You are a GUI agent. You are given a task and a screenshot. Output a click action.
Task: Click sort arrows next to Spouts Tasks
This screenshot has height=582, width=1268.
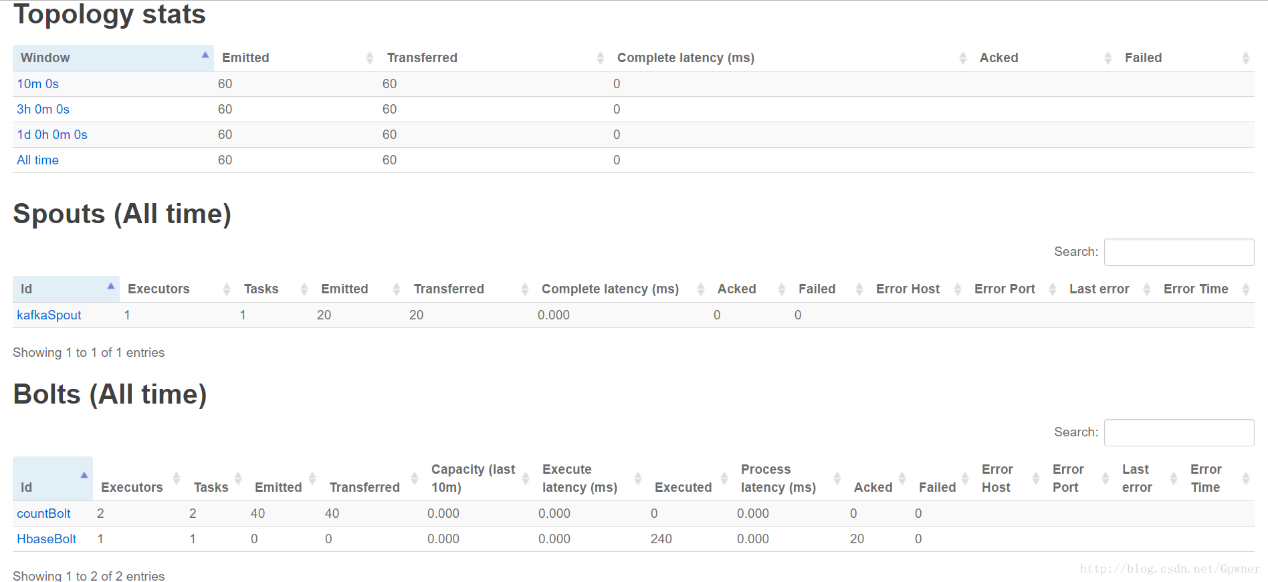point(304,289)
